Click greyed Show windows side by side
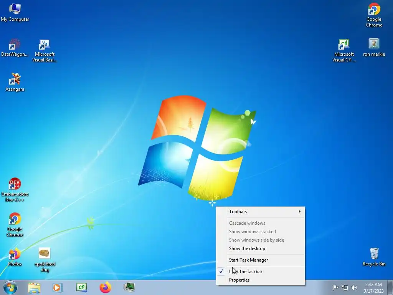Screen dimensions: 393x295 261,240
